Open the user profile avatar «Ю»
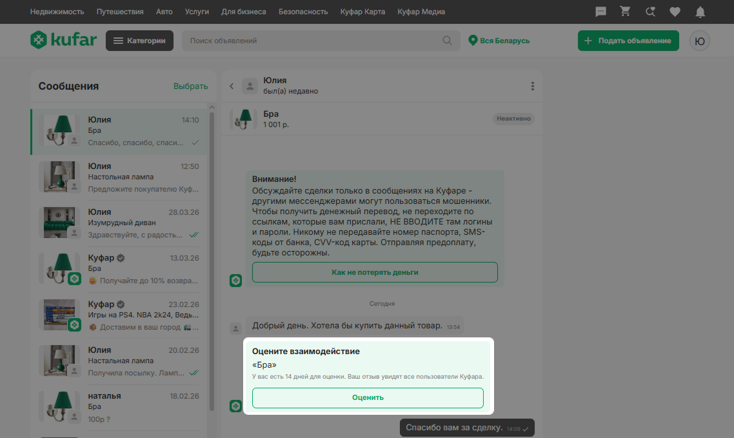Image resolution: width=734 pixels, height=438 pixels. [x=700, y=41]
